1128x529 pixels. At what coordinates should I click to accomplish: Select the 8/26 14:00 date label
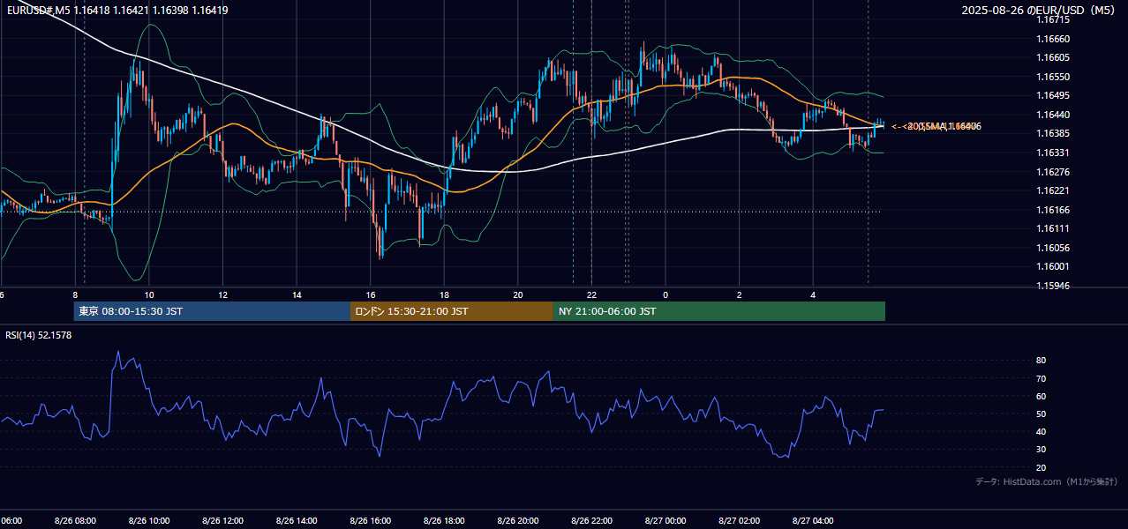(x=296, y=521)
